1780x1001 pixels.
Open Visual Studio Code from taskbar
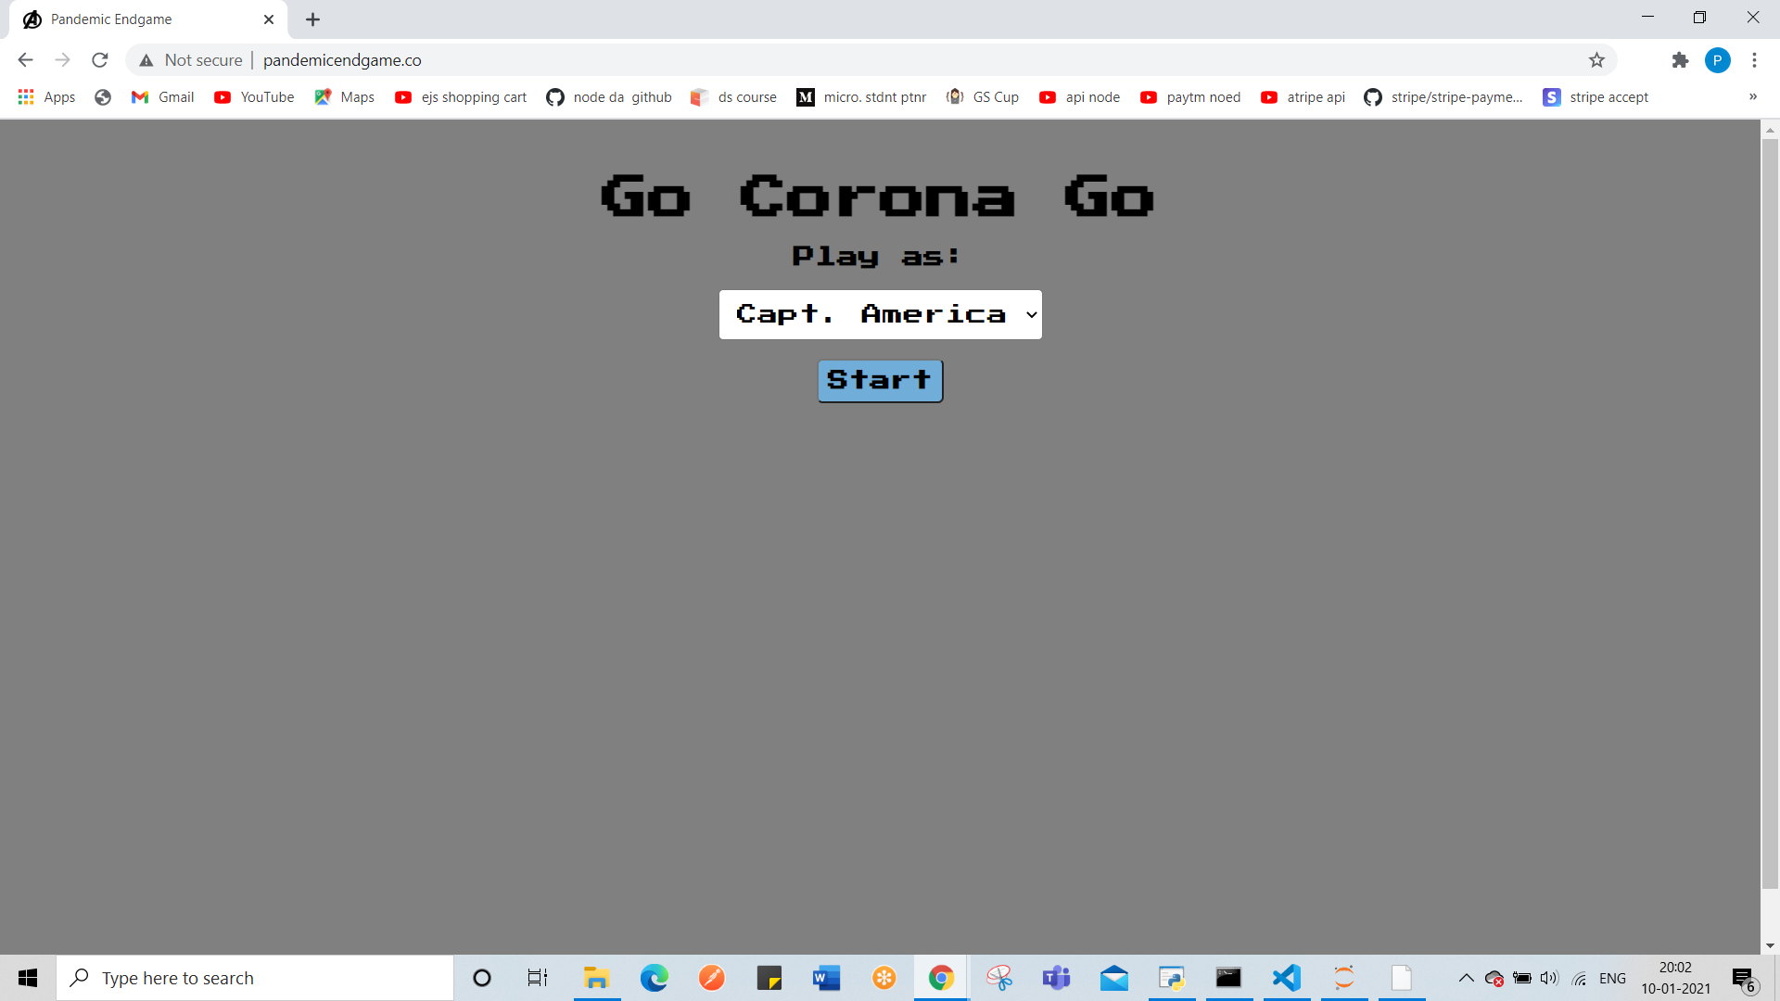click(1286, 978)
